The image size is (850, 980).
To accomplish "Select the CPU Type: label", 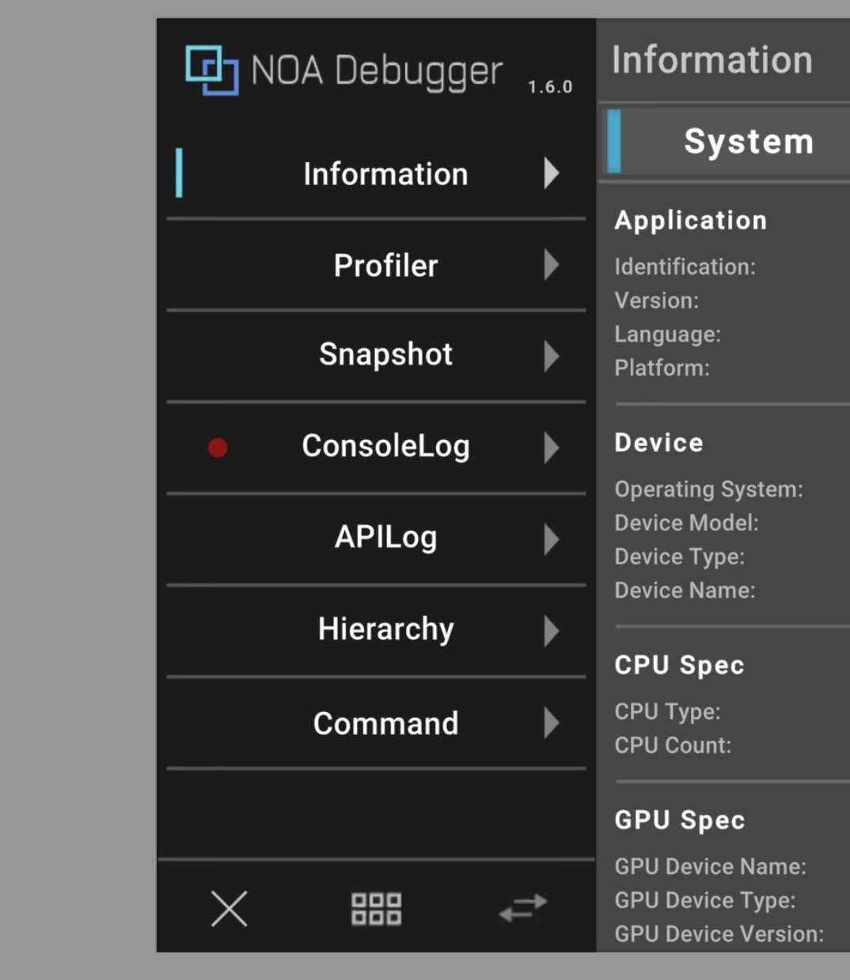I will tap(667, 712).
